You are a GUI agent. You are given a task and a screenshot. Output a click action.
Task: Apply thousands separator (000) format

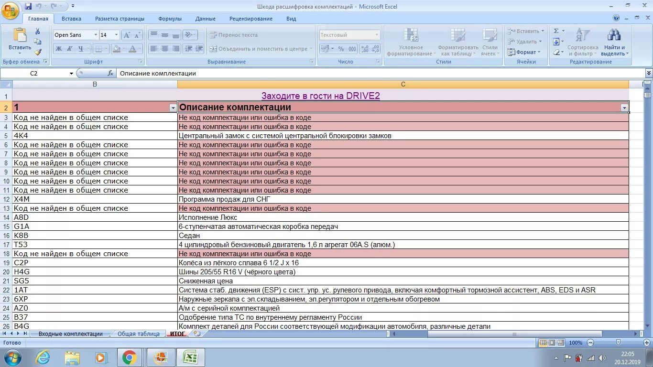[x=352, y=49]
